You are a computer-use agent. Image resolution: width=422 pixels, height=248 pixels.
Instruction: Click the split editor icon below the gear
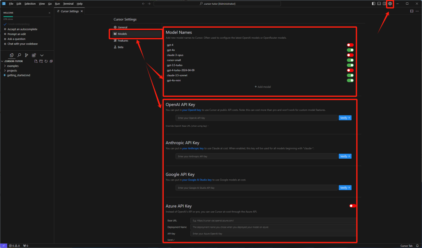[x=411, y=11]
